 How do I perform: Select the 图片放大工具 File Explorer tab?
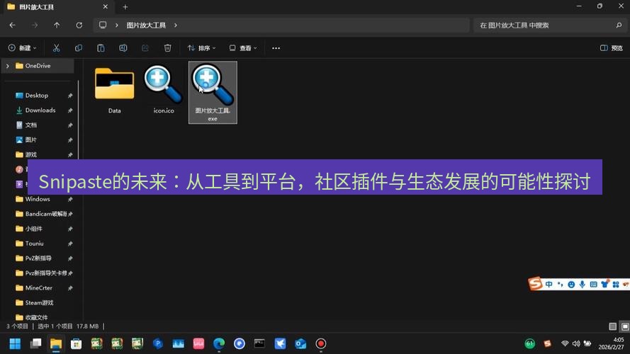58,7
